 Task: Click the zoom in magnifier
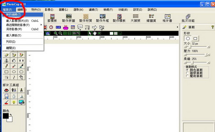click(56, 33)
